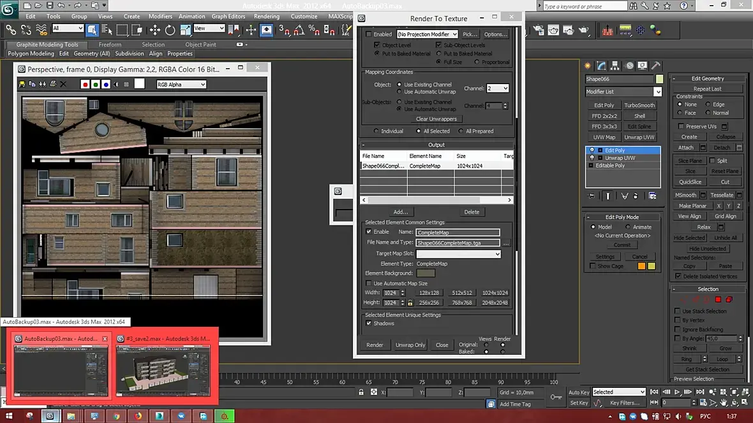753x423 pixels.
Task: Click the Save Image icon in render window
Action: click(x=22, y=84)
